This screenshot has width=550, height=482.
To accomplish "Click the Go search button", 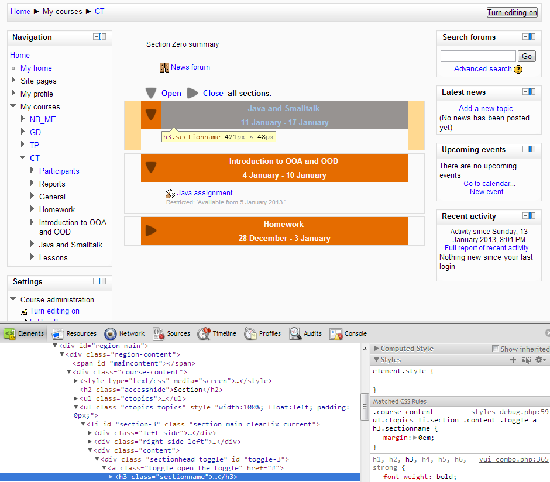I will 527,56.
